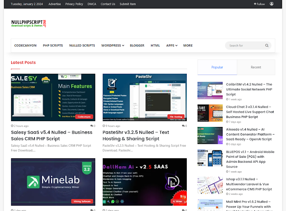286x211 pixels.
Task: Click the Mining Software category badge
Action: coord(82,201)
